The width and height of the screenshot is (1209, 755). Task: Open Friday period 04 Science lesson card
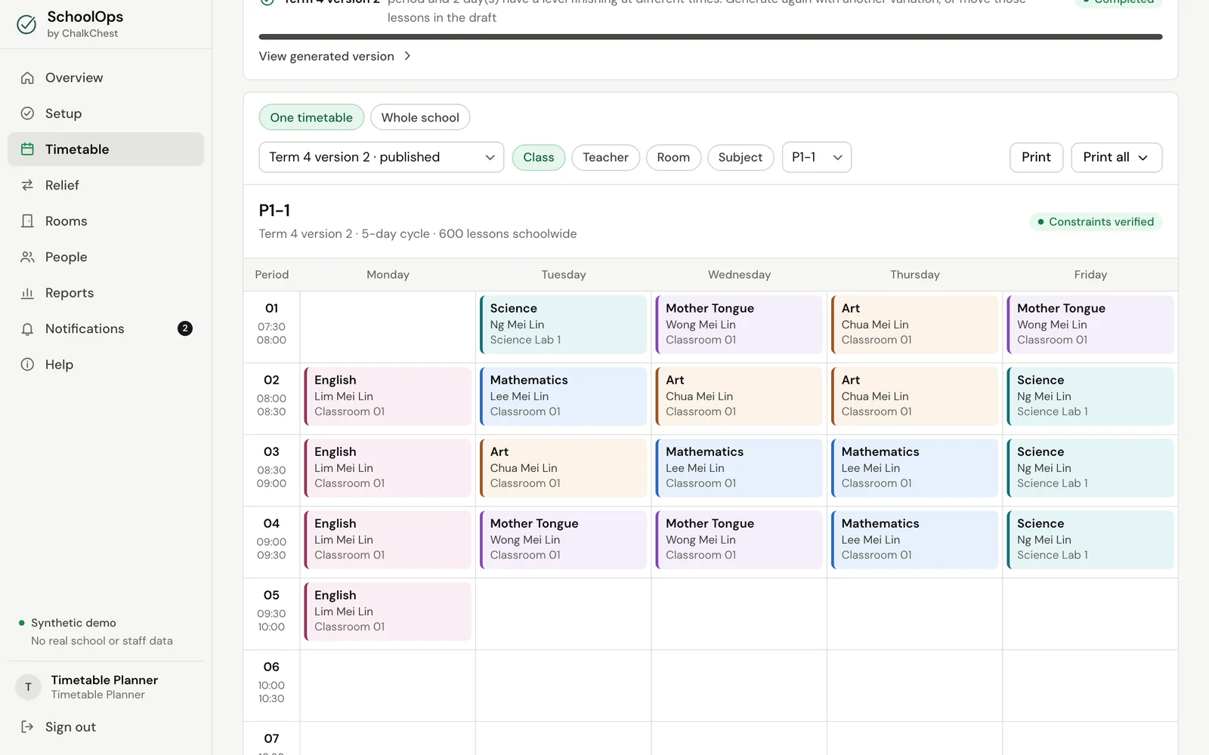1090,540
